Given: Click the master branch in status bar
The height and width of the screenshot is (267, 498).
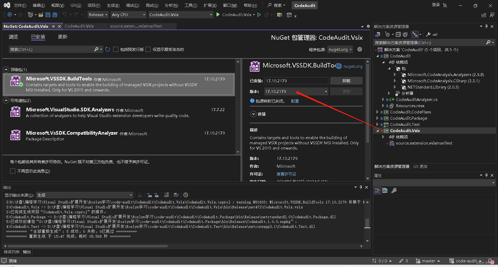Looking at the screenshot, I should tap(428, 261).
